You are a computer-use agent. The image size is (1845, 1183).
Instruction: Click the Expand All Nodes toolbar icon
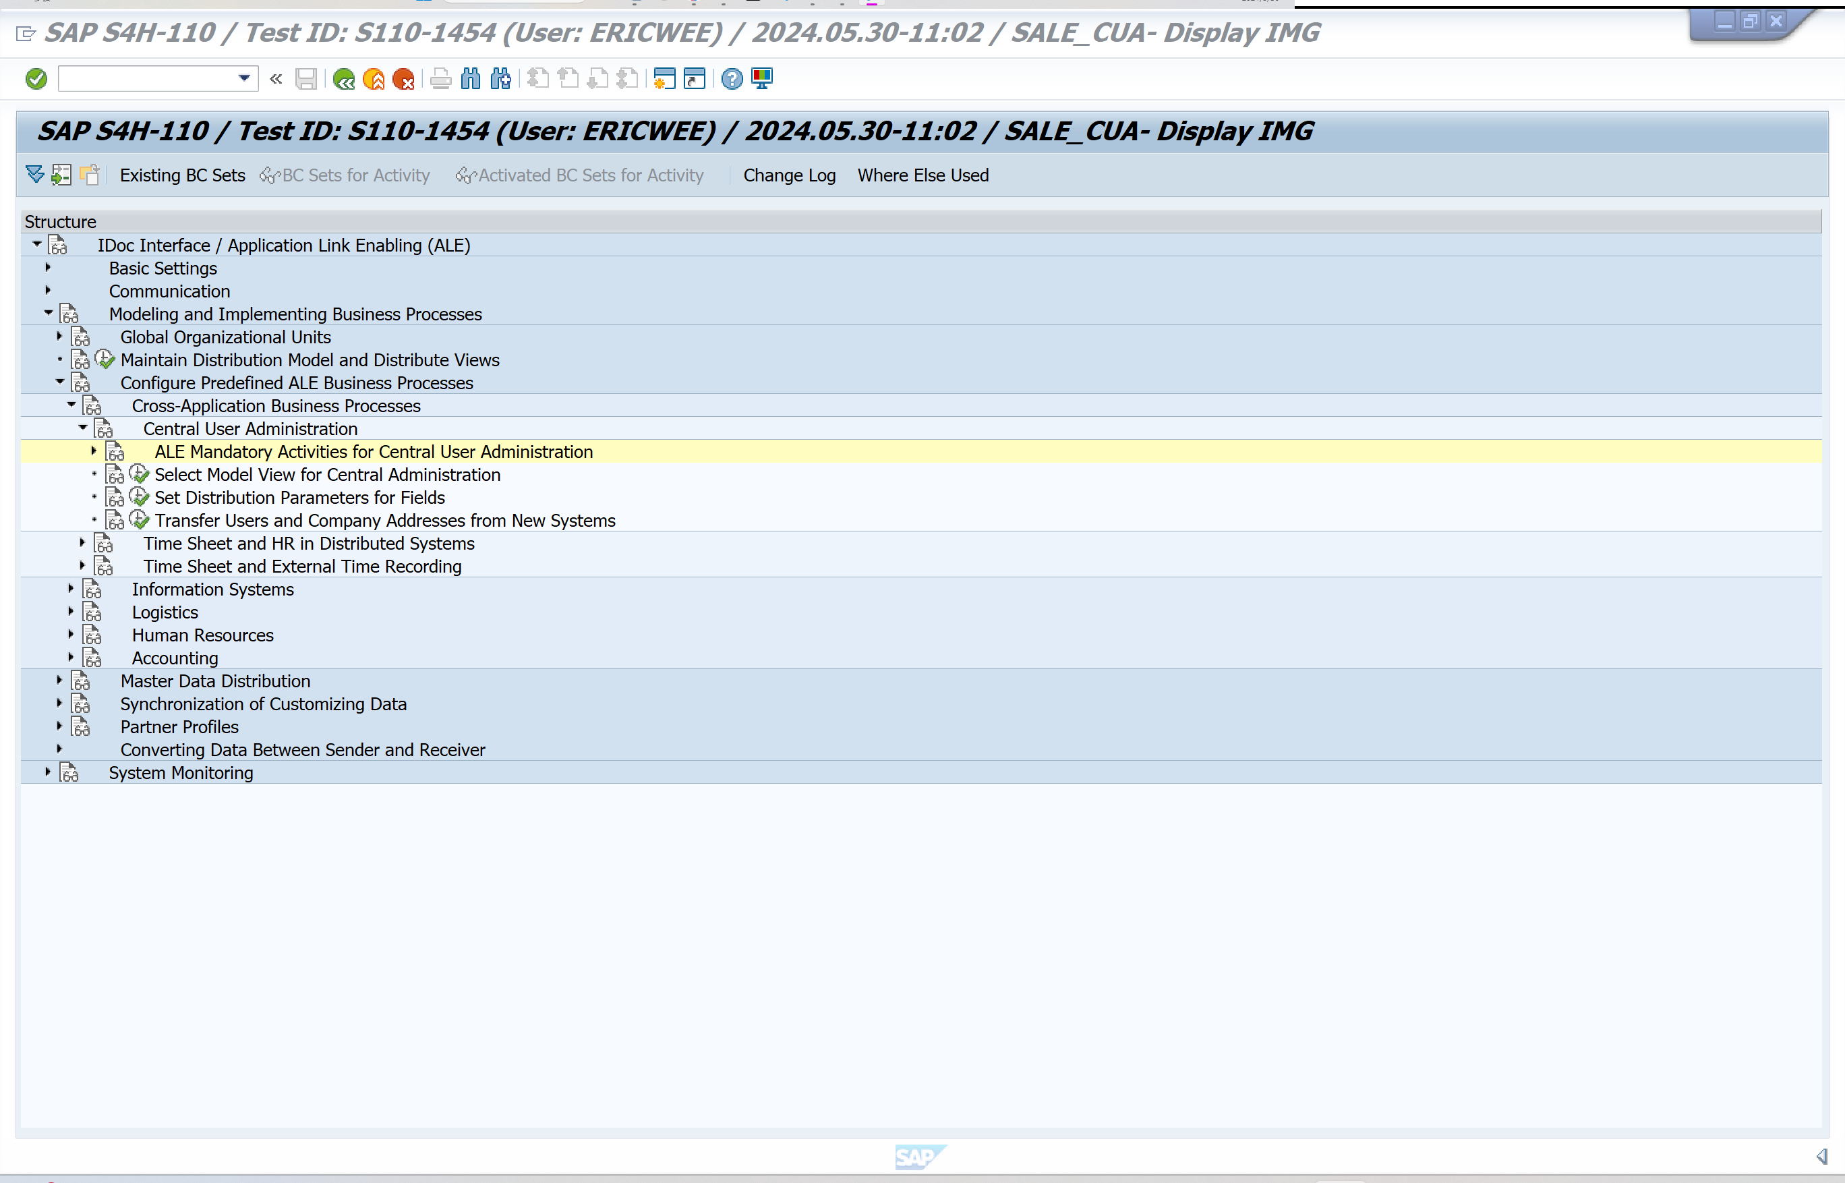click(34, 175)
